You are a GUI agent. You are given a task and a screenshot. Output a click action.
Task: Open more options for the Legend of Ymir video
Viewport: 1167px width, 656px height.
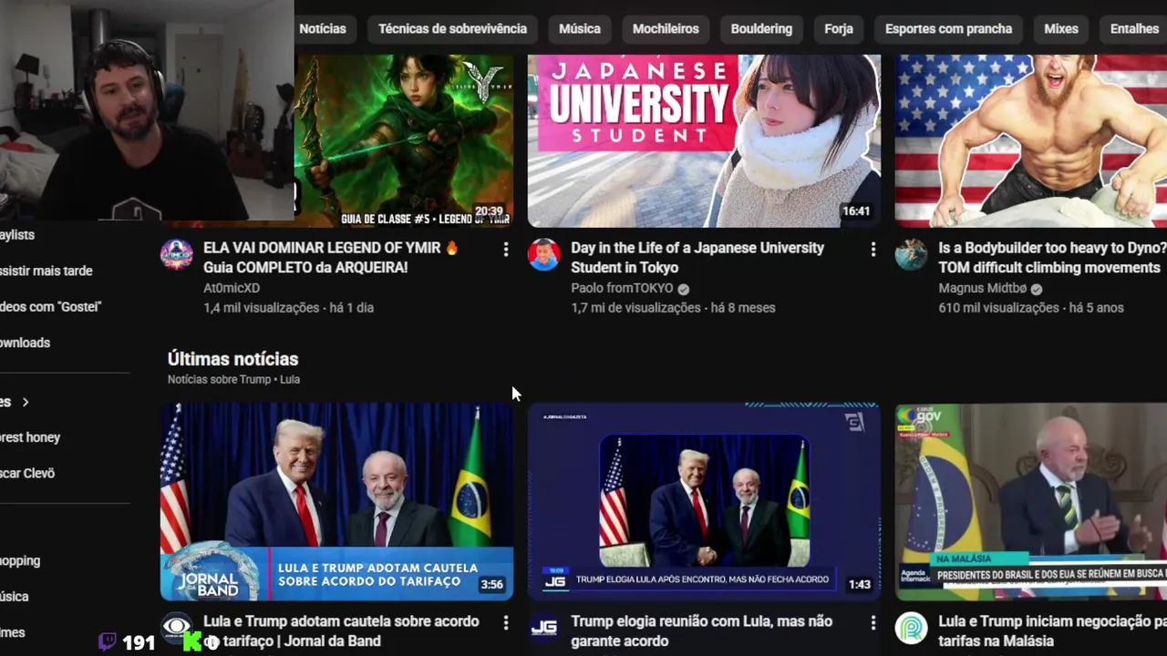click(506, 250)
